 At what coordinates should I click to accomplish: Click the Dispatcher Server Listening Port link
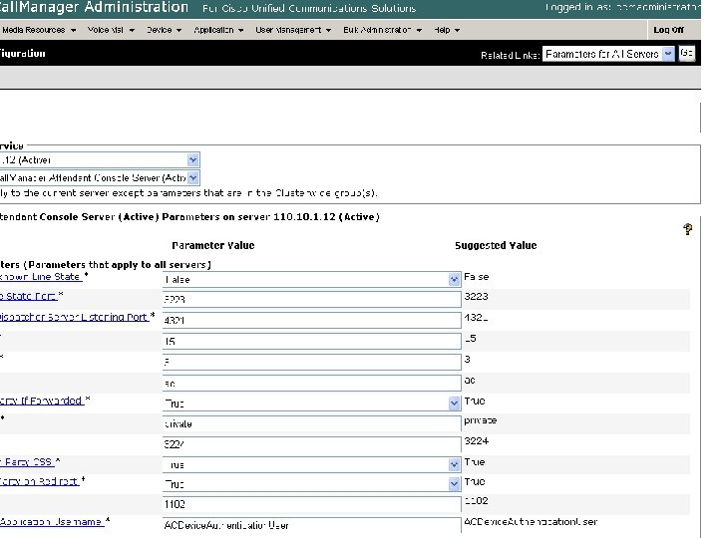(x=74, y=317)
